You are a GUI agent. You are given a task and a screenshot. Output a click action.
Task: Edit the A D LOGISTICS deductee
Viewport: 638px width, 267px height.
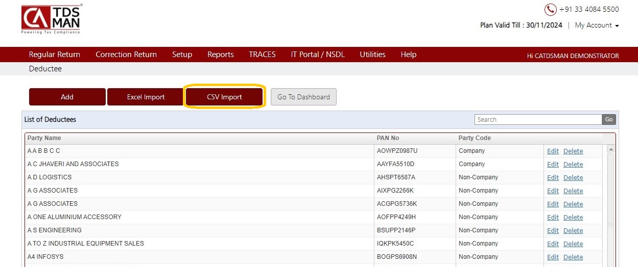coord(553,178)
